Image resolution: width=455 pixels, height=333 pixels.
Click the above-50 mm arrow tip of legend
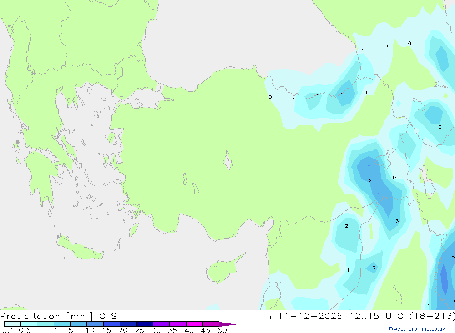(227, 324)
